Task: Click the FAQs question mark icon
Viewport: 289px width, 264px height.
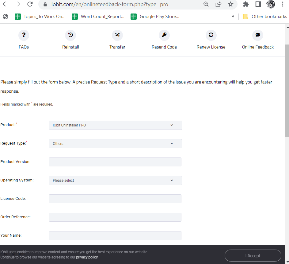Action: click(24, 35)
